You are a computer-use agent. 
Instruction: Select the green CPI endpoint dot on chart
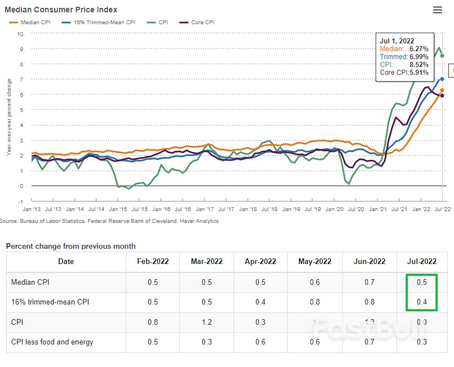pos(442,56)
